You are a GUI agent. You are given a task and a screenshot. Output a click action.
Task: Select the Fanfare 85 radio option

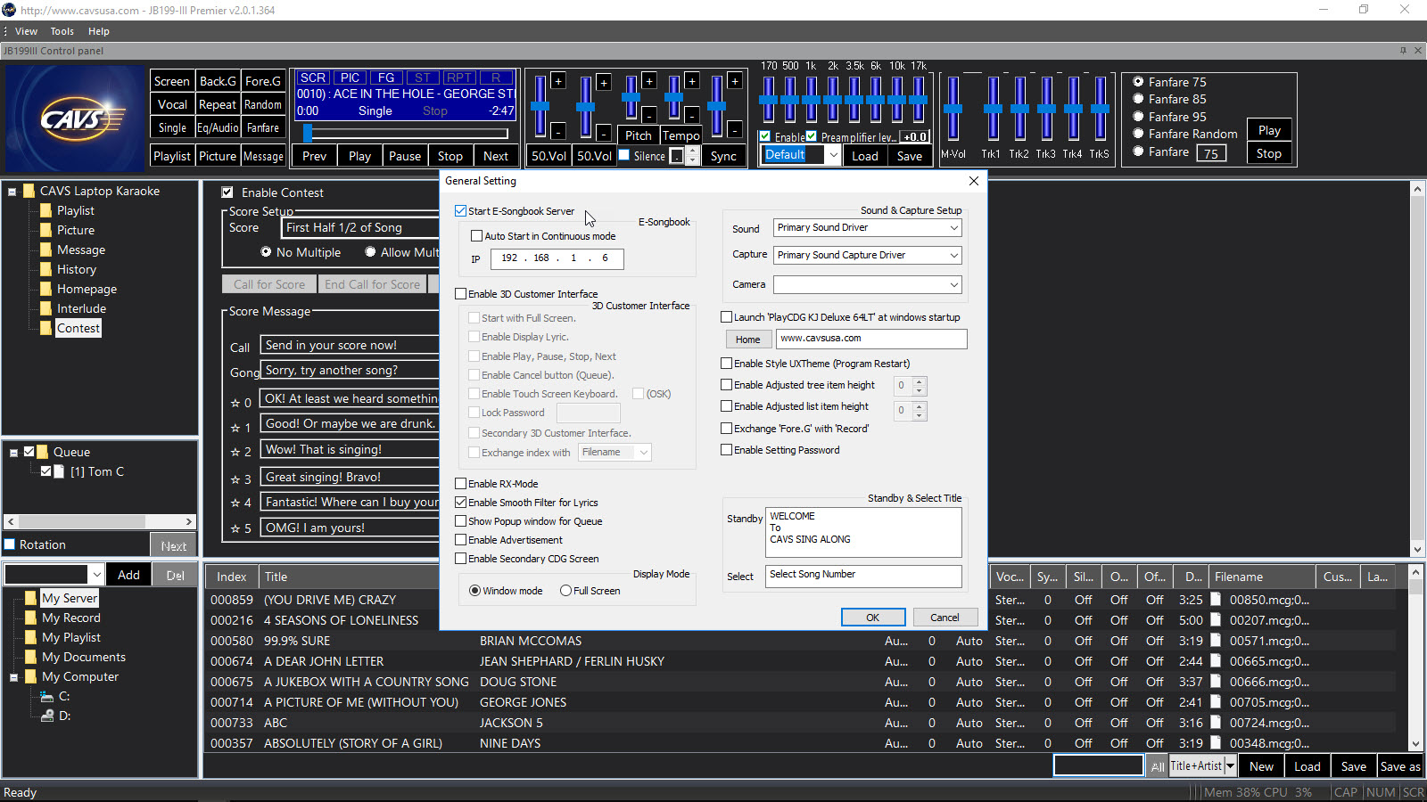click(x=1138, y=99)
